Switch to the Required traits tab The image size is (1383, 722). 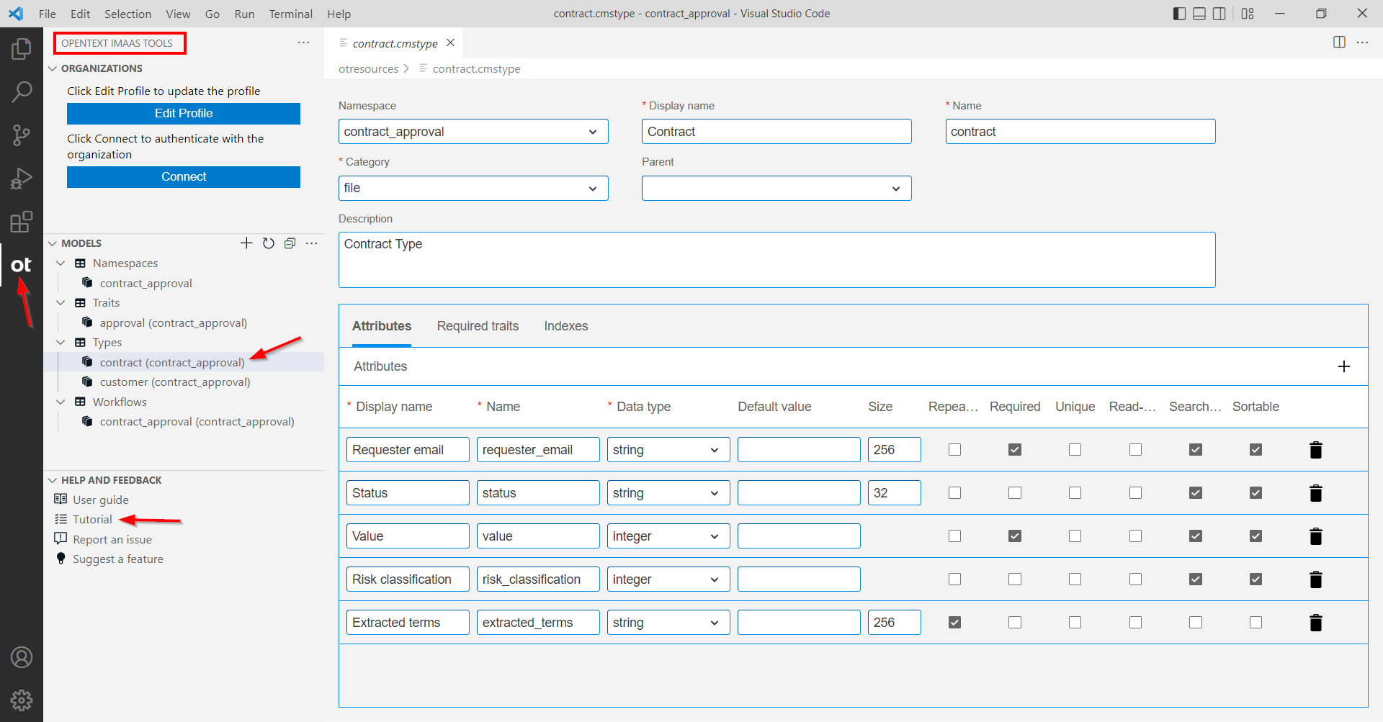pos(478,326)
